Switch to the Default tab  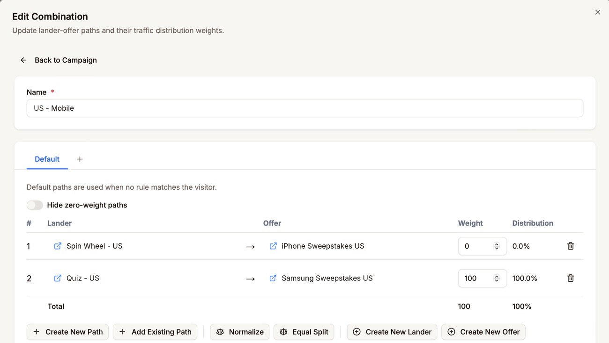[x=47, y=159]
